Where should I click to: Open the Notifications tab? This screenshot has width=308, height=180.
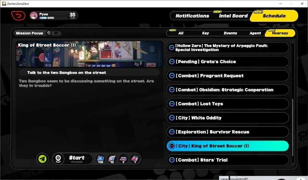[192, 16]
